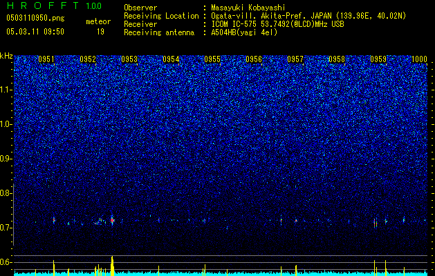The height and width of the screenshot is (276, 435).
Task: Click the HROFFT 1.0.0 title text
Action: click(x=54, y=6)
